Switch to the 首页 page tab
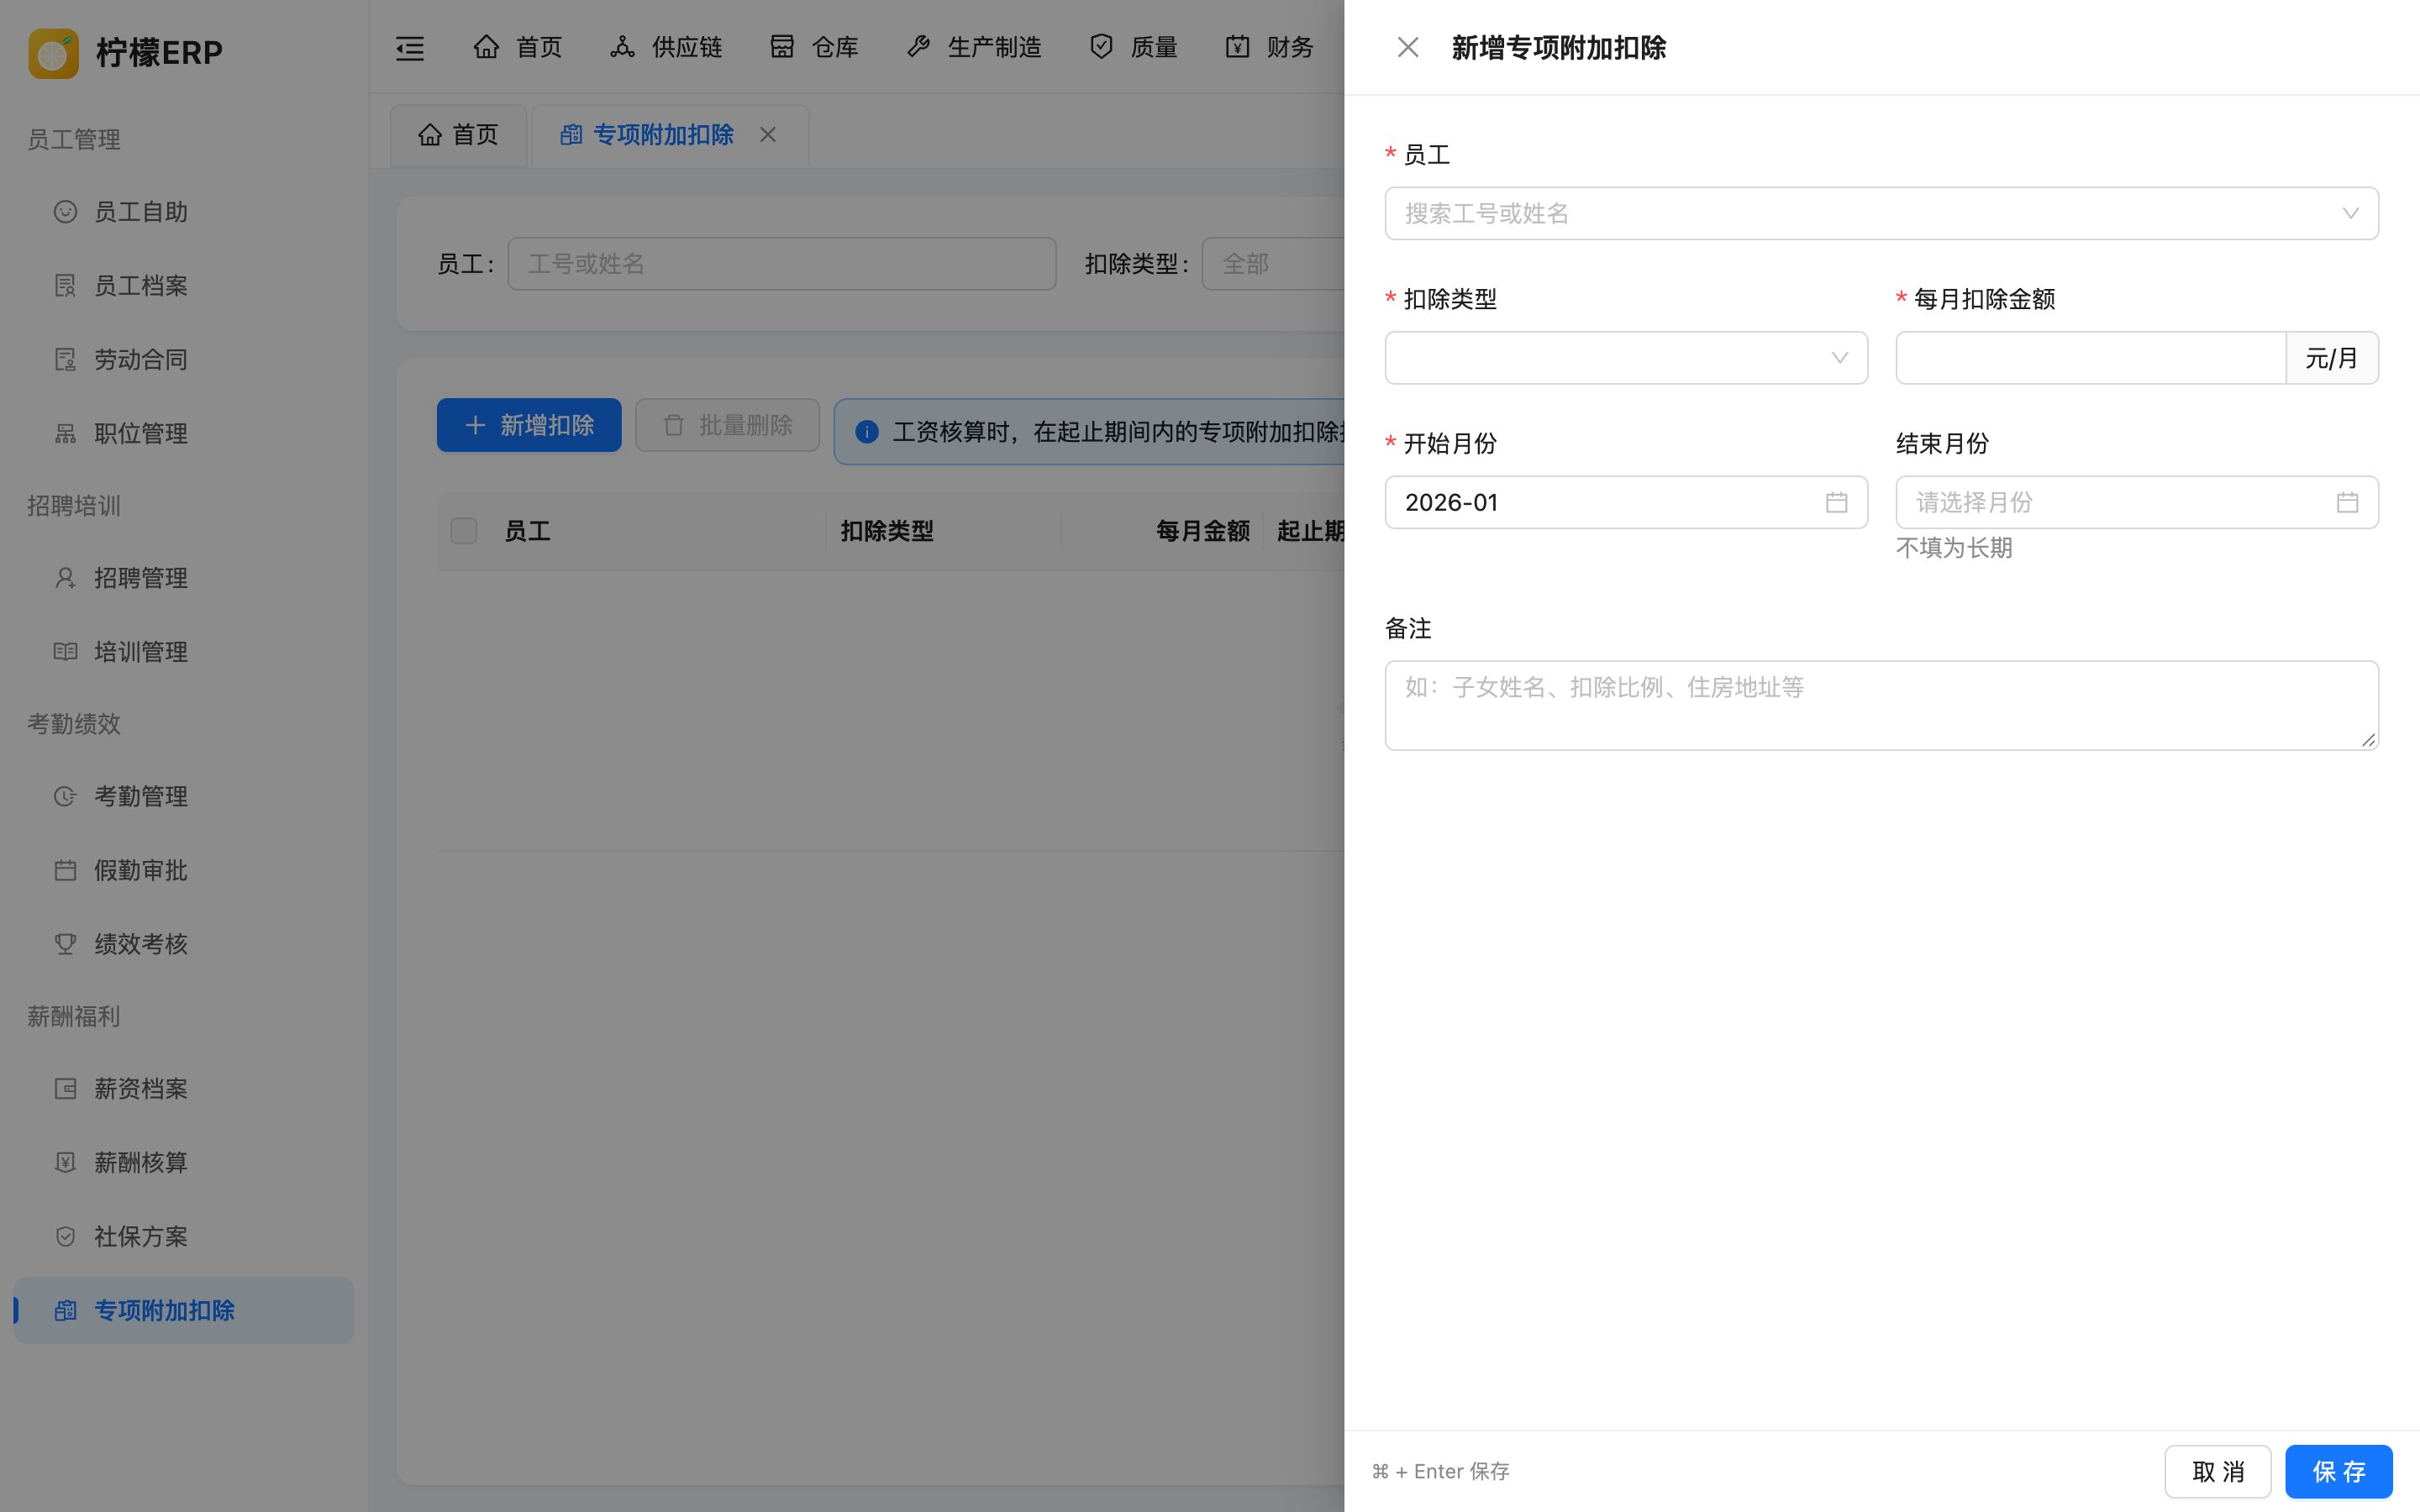 (458, 135)
